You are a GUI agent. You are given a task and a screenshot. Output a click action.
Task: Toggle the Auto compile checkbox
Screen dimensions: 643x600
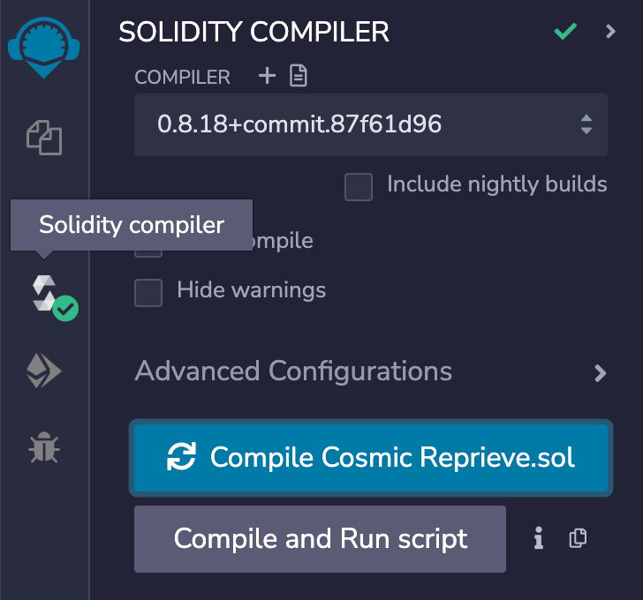pos(148,252)
